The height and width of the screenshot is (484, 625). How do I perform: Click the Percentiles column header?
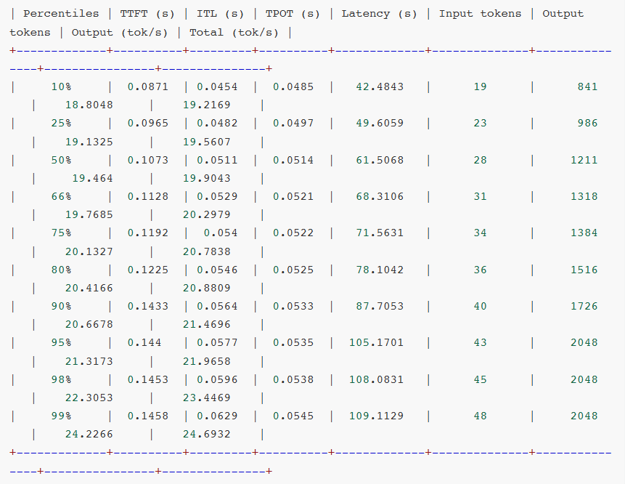60,13
